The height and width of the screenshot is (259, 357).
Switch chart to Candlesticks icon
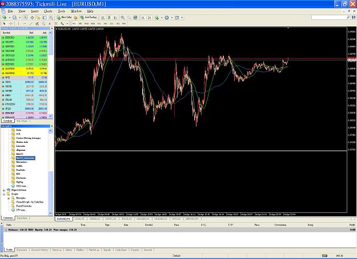click(x=109, y=18)
